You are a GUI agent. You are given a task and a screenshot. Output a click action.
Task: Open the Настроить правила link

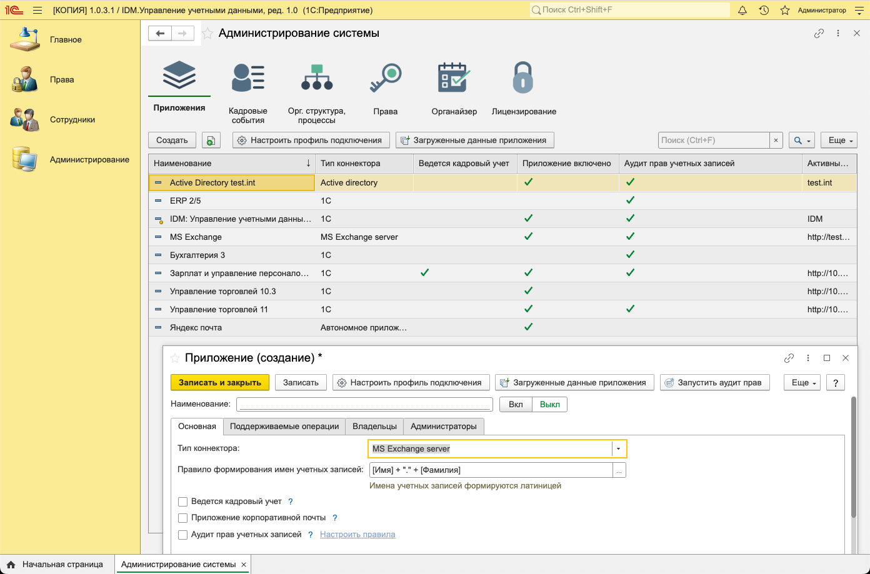[x=357, y=535]
